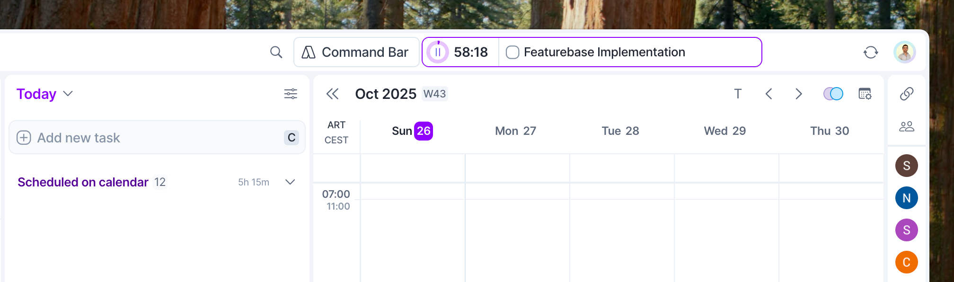
Task: Select the orange C user avatar
Action: click(906, 262)
